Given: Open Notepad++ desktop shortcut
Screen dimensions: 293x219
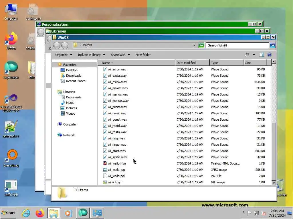Looking at the screenshot, I should click(x=11, y=129).
